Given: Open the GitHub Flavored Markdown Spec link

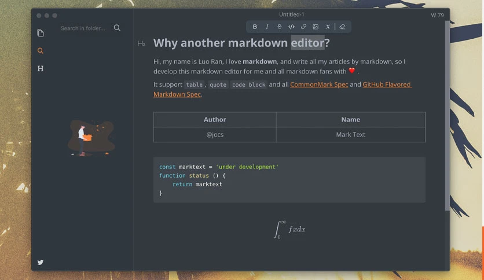Looking at the screenshot, I should pyautogui.click(x=387, y=84).
